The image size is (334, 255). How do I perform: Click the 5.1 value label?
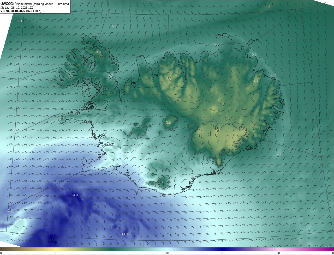click(161, 182)
